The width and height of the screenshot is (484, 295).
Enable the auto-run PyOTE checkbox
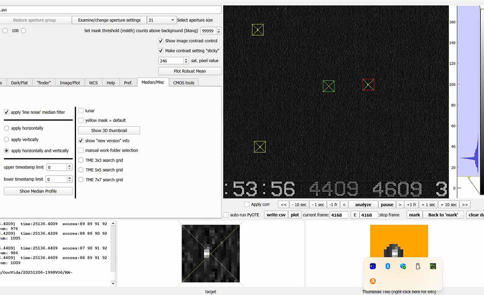coord(226,215)
